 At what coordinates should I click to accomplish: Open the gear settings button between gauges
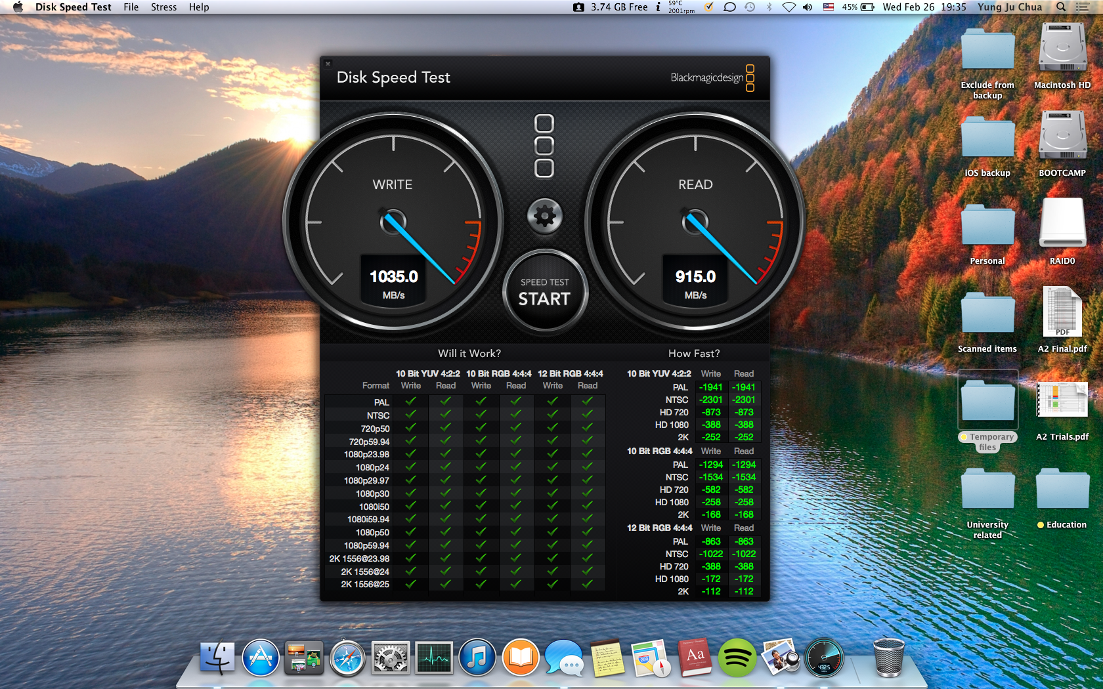[x=545, y=216]
